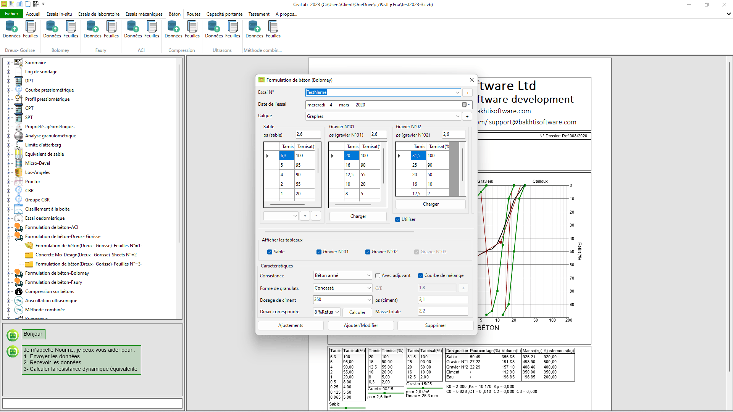Collapse Formulation de béton-Dreux-Gorisse node
Image resolution: width=733 pixels, height=412 pixels.
(8, 237)
